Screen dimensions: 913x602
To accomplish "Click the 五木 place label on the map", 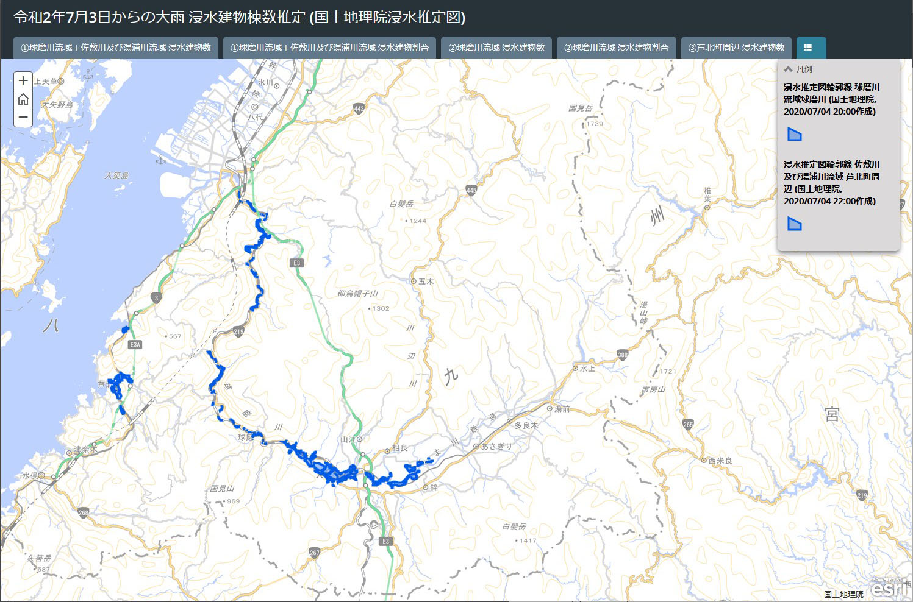I will pyautogui.click(x=427, y=282).
